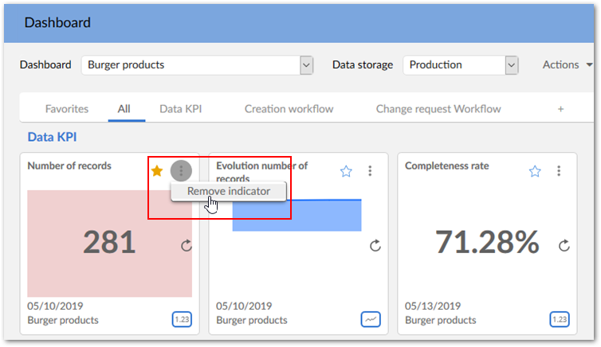
Task: Select Remove indicator from the popup menu
Action: (228, 191)
